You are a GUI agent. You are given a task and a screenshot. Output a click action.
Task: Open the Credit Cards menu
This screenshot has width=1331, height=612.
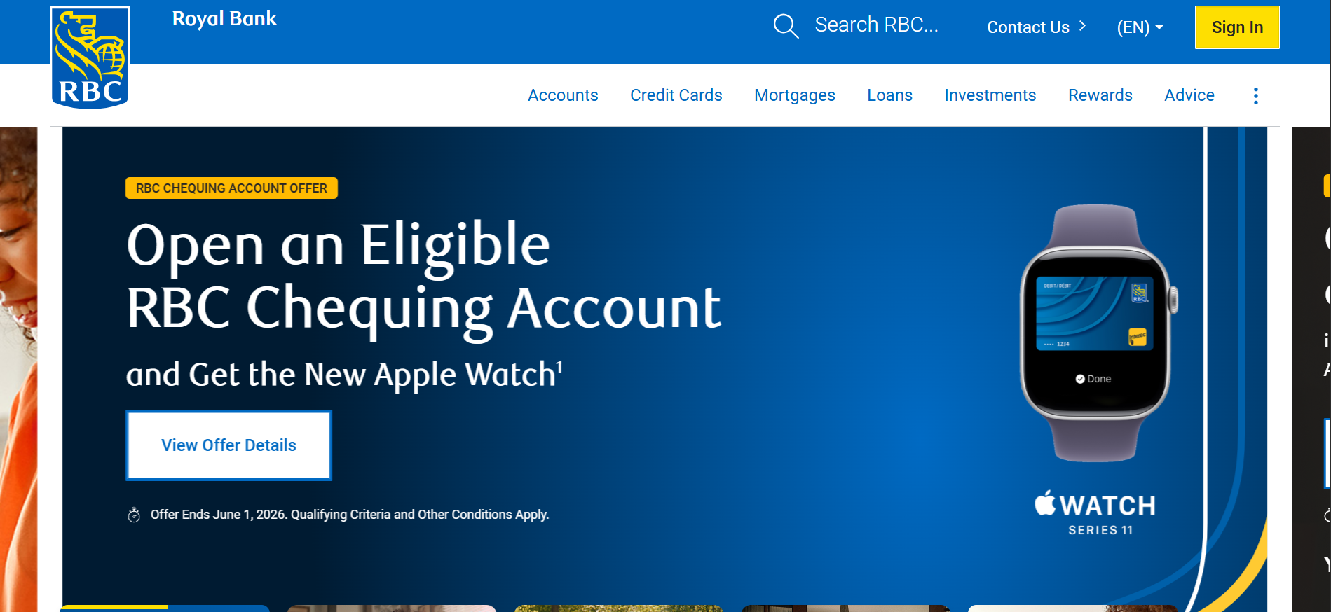tap(676, 95)
